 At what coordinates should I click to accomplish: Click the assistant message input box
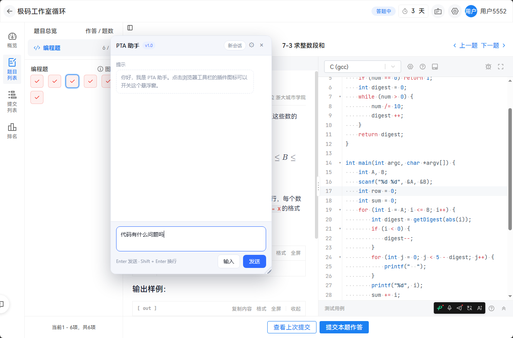191,239
